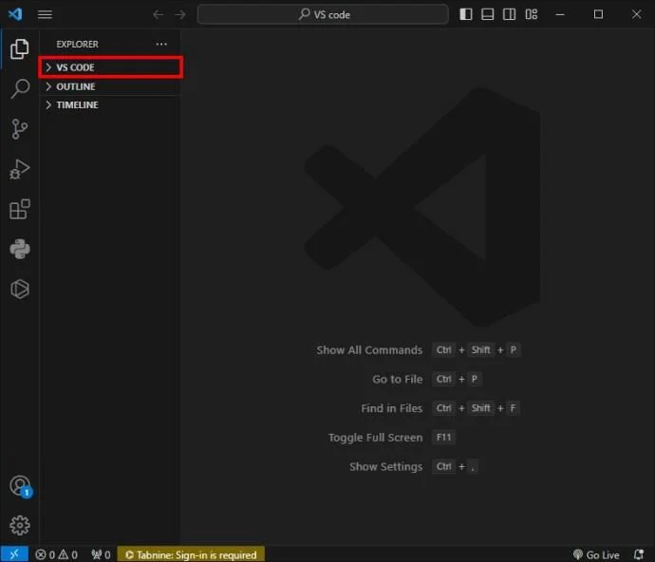Minimize the VS Code window
This screenshot has height=562, width=655.
click(x=560, y=14)
